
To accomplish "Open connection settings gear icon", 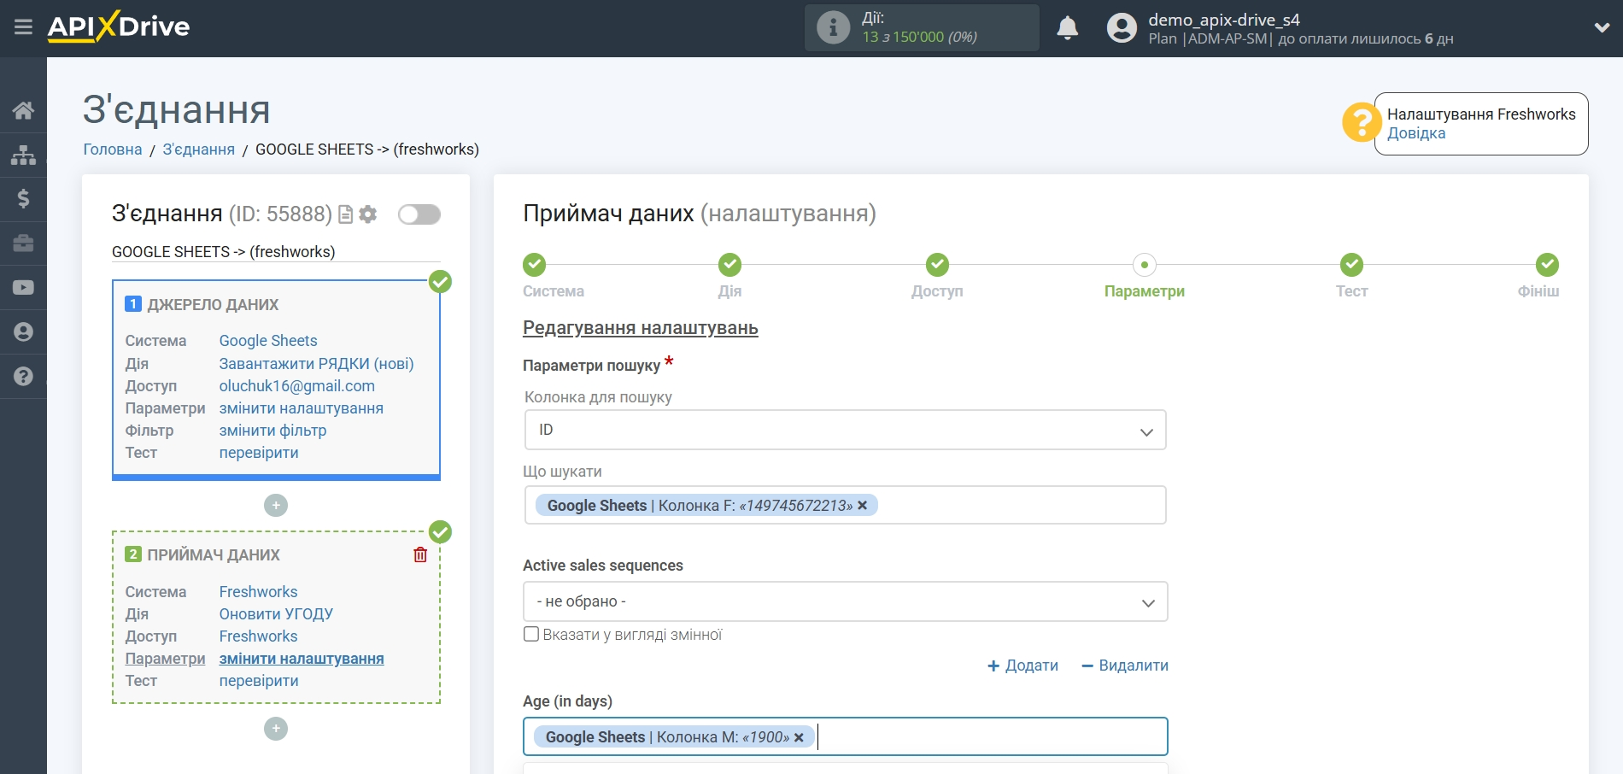I will pos(368,214).
